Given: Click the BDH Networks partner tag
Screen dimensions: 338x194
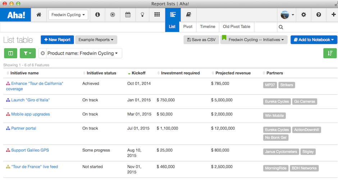Looking at the screenshot, I should click(x=304, y=168).
